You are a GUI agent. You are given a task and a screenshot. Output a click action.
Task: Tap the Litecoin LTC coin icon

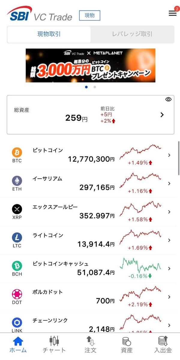[x=17, y=237]
